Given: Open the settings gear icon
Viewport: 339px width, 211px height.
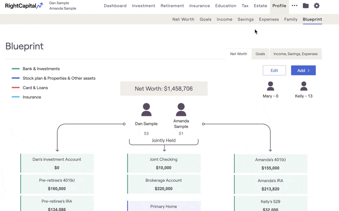Looking at the screenshot, I should [317, 6].
